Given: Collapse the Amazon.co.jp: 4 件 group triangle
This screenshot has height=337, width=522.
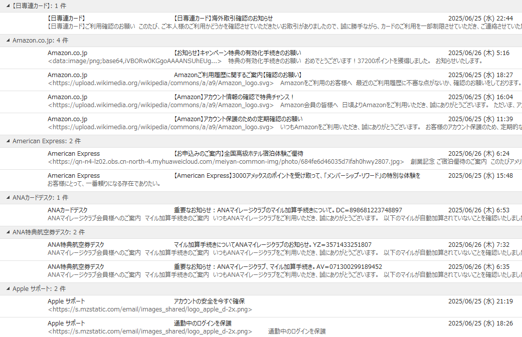Looking at the screenshot, I should tap(8, 41).
